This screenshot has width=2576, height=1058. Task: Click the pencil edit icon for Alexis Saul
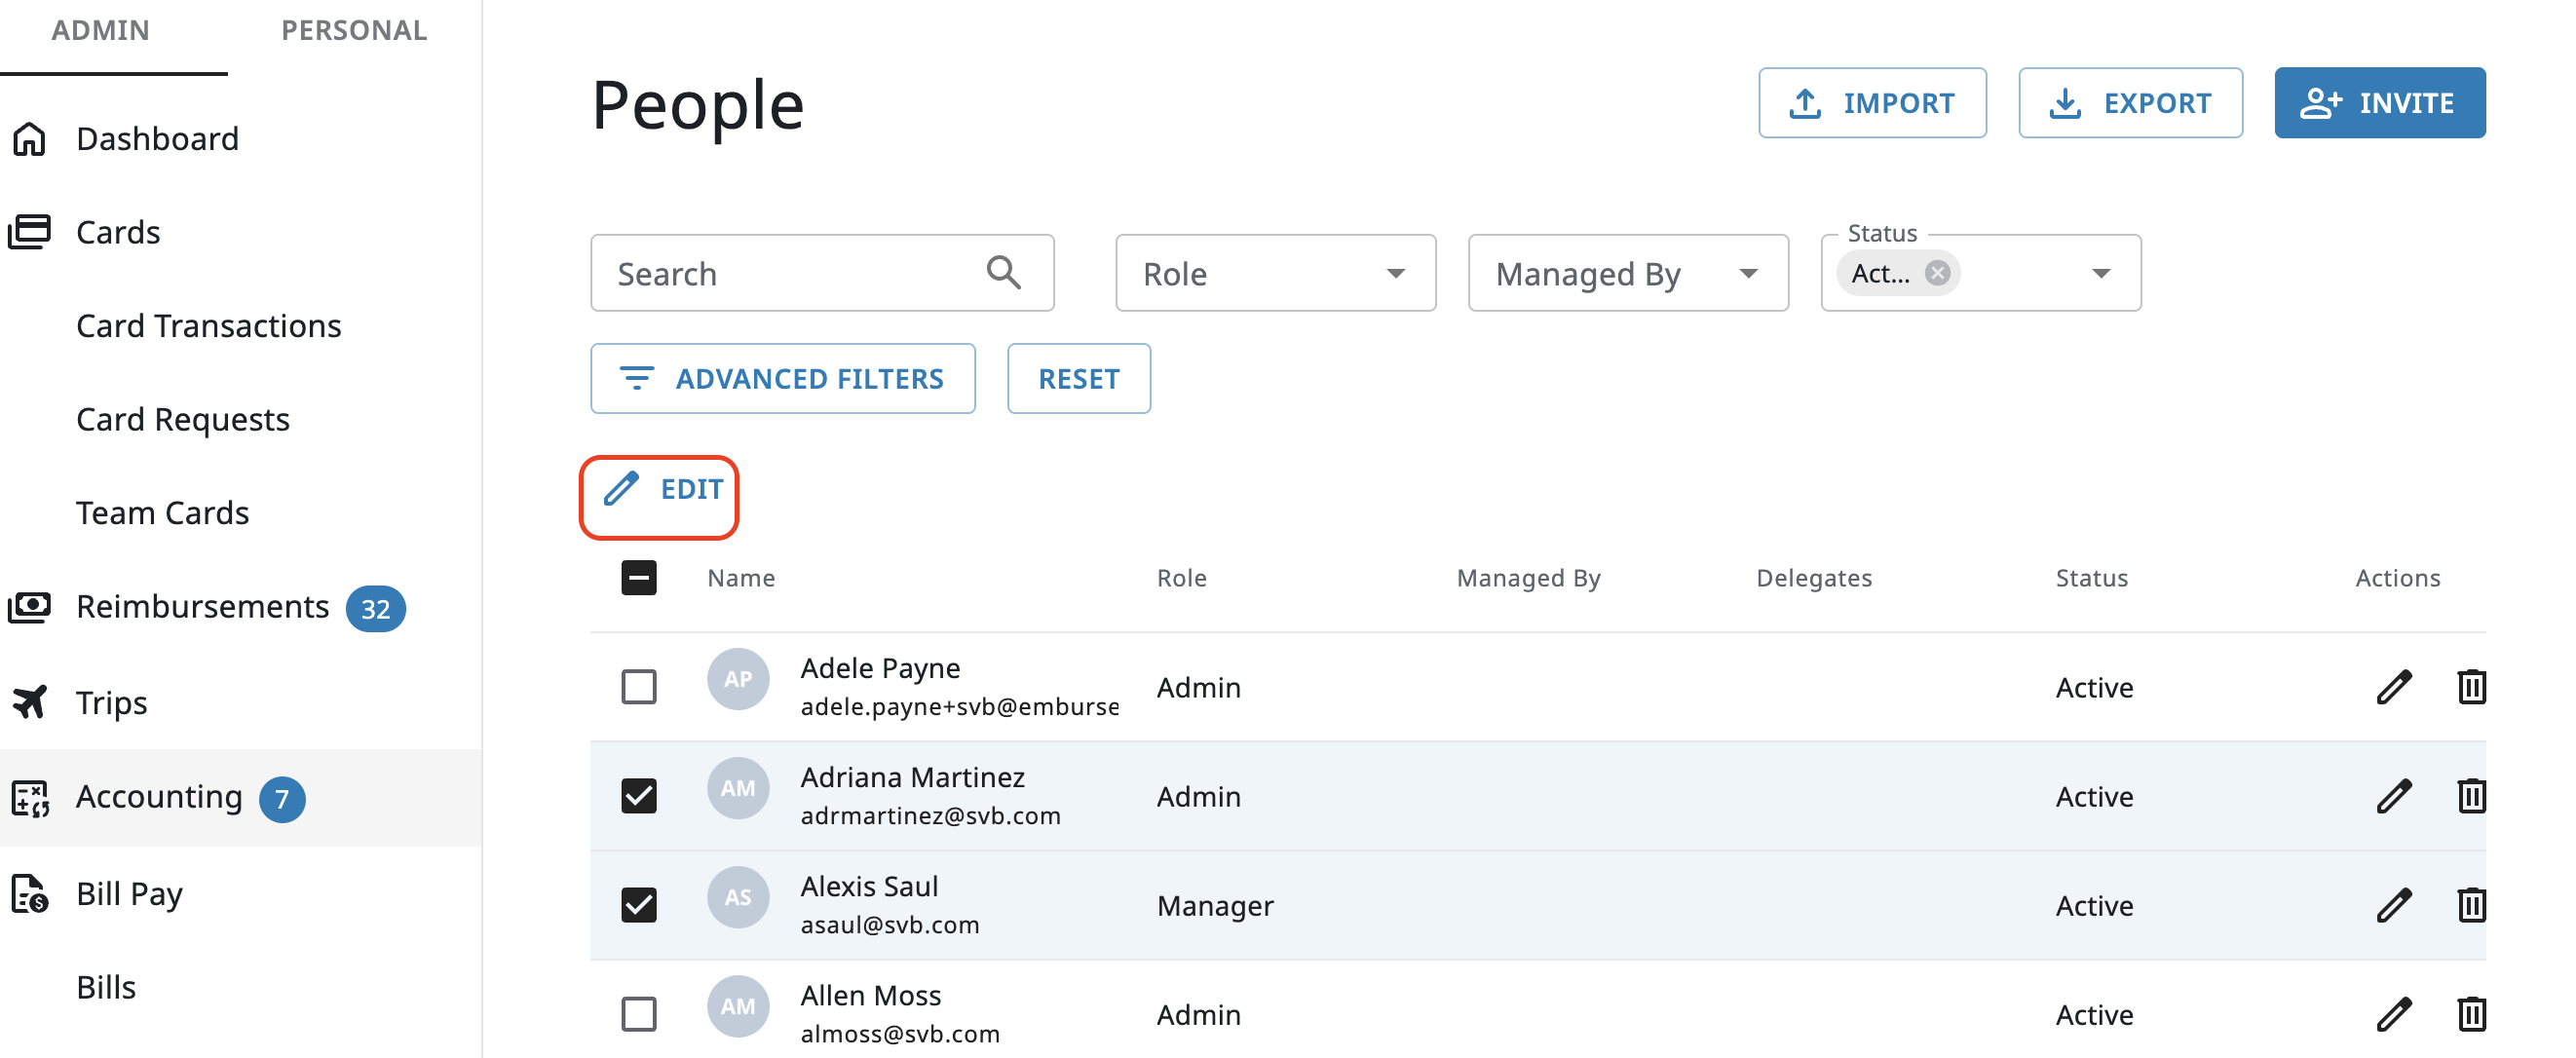(2393, 905)
